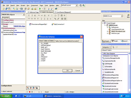Check the EMP_PHOTO table checkbox
Viewport: 131px width, 98px height.
coord(40,49)
